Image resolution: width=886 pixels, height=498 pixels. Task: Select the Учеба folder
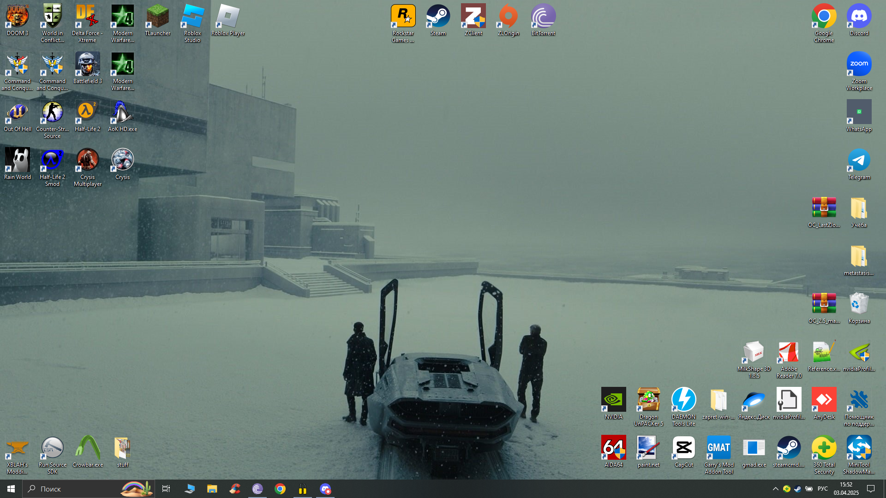859,213
